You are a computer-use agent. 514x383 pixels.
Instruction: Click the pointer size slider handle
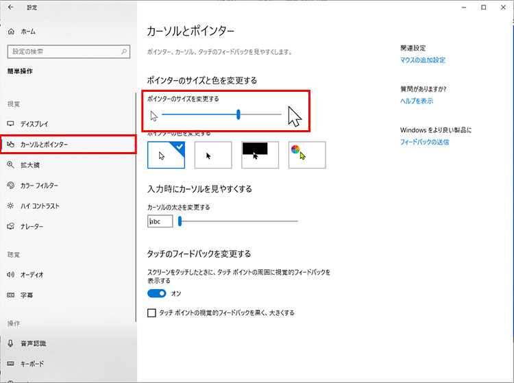point(238,114)
